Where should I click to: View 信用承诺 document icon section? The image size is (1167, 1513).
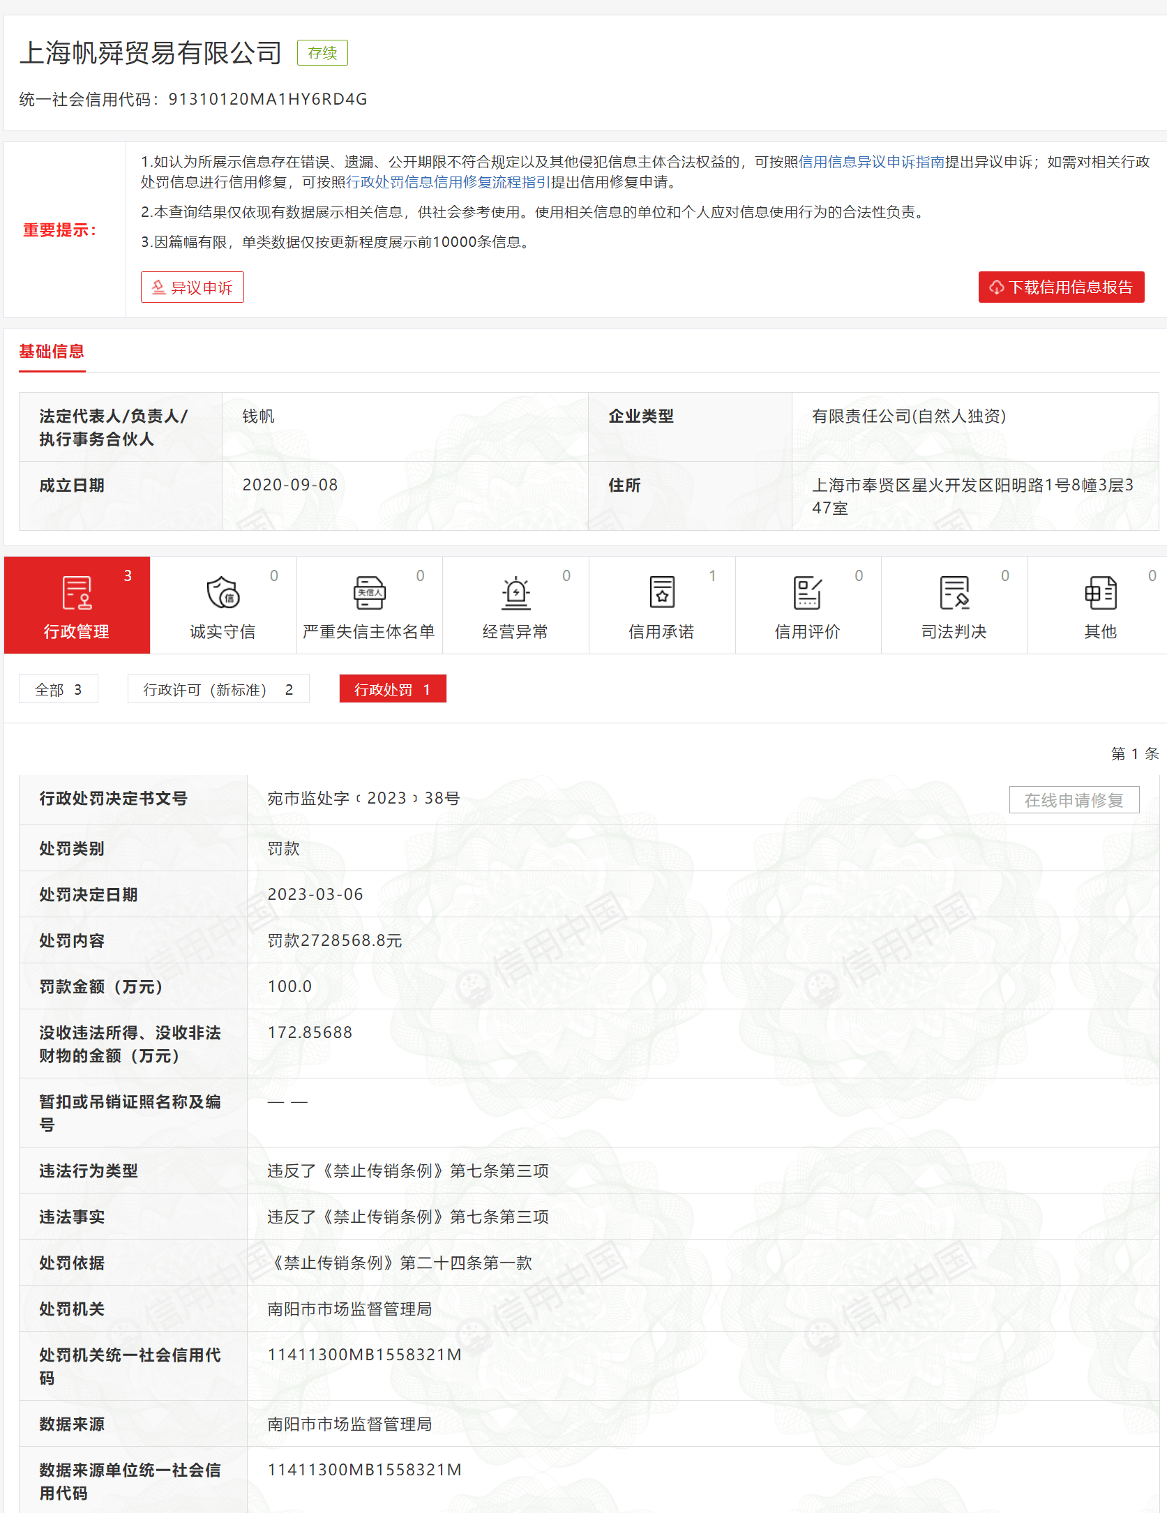[661, 594]
